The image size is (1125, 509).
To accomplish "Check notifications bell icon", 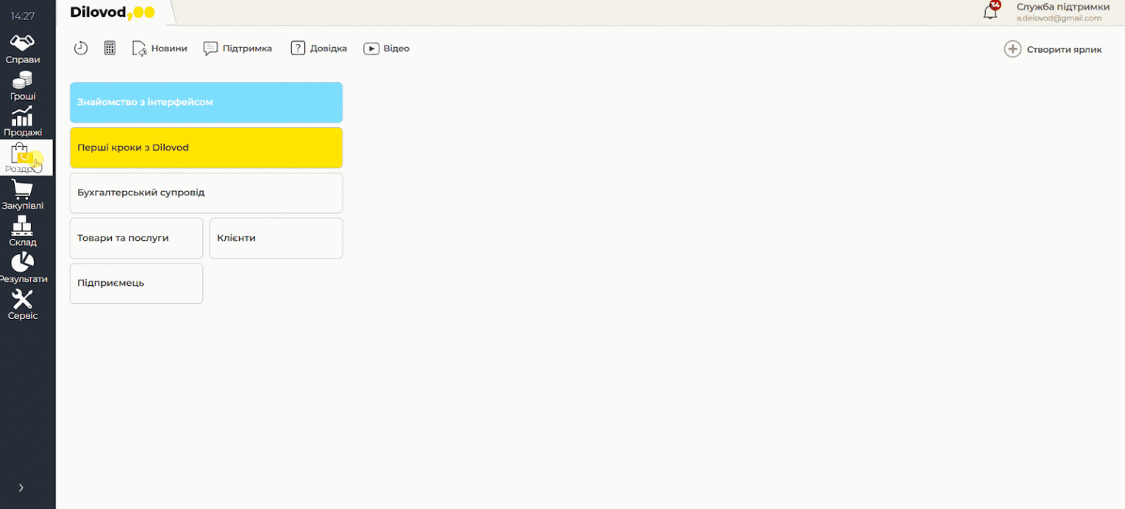I will click(990, 12).
